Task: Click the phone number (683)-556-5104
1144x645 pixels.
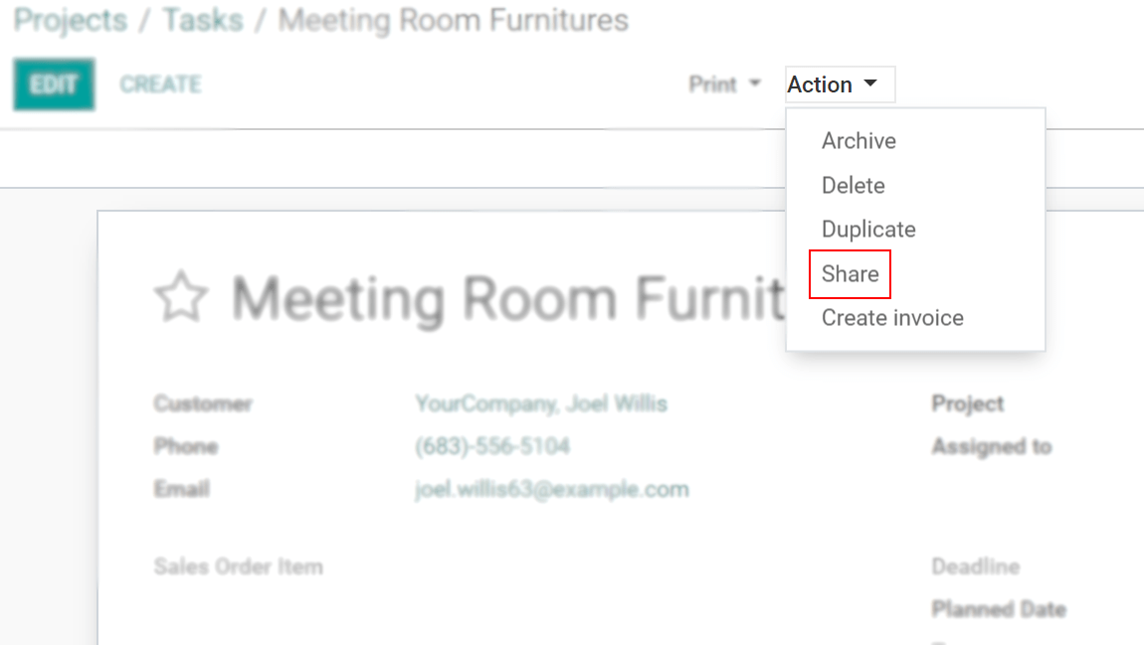Action: (x=492, y=446)
